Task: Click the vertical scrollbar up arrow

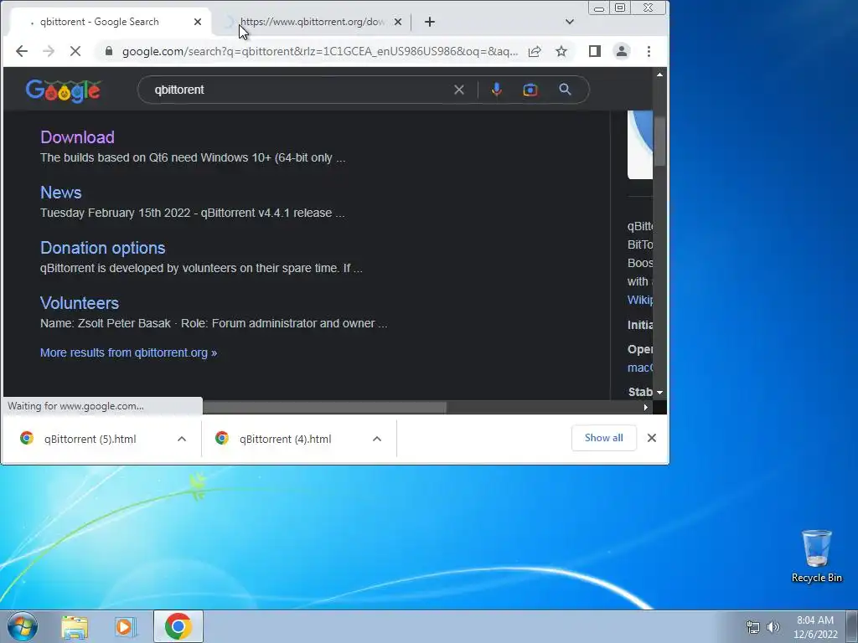Action: tap(660, 75)
